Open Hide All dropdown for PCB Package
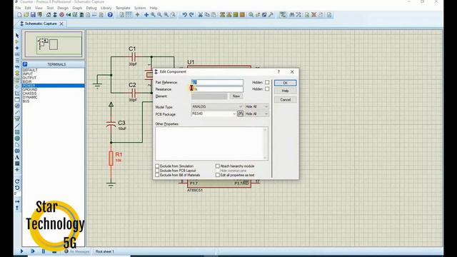This screenshot has width=457, height=257. coord(256,114)
